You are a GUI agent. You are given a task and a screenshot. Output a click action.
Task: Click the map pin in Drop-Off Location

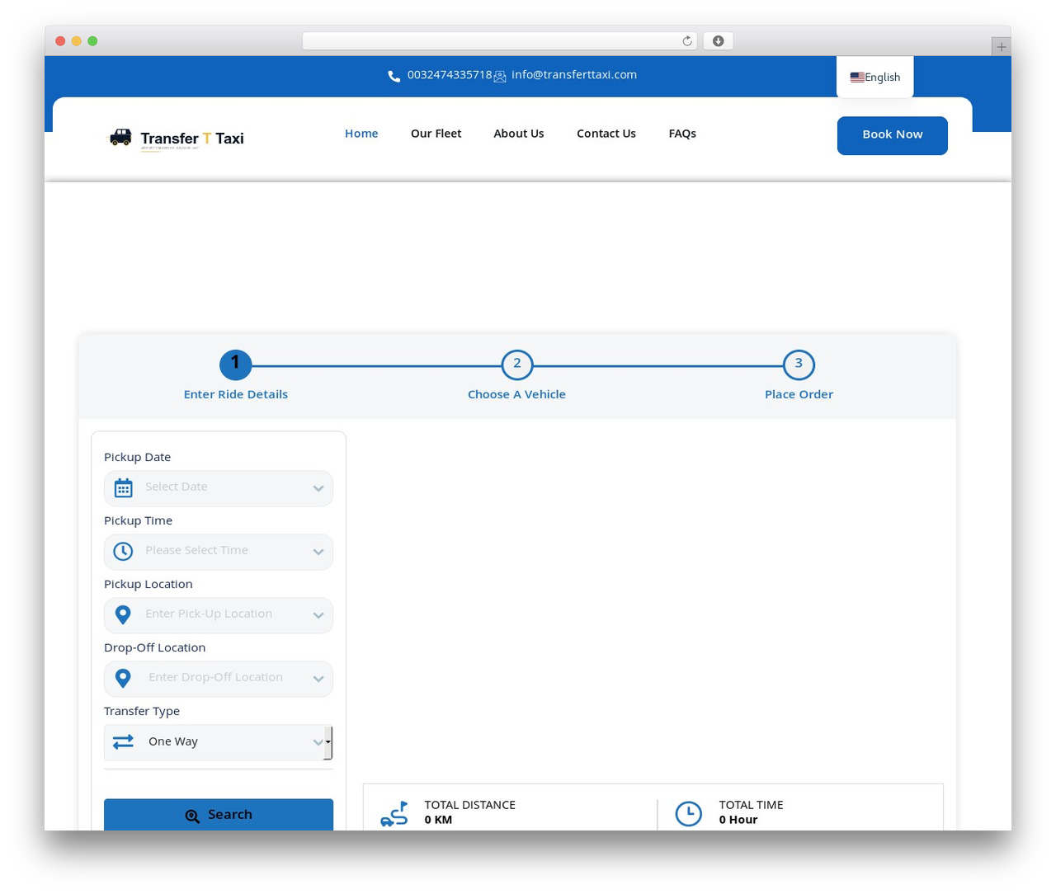click(x=123, y=679)
